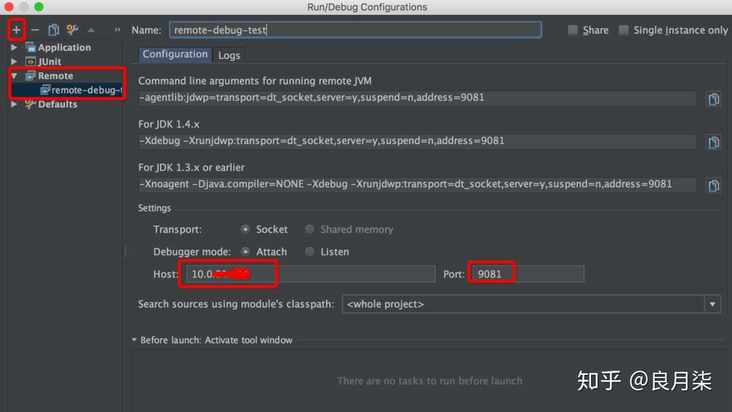
Task: Select the Attach debugger mode
Action: pos(245,252)
